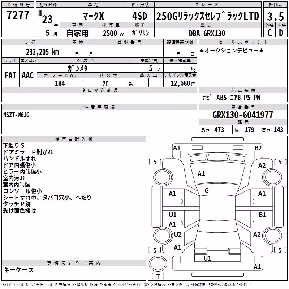Select the B1 door damage mark
Screen dimensions: 289x289
(262, 215)
